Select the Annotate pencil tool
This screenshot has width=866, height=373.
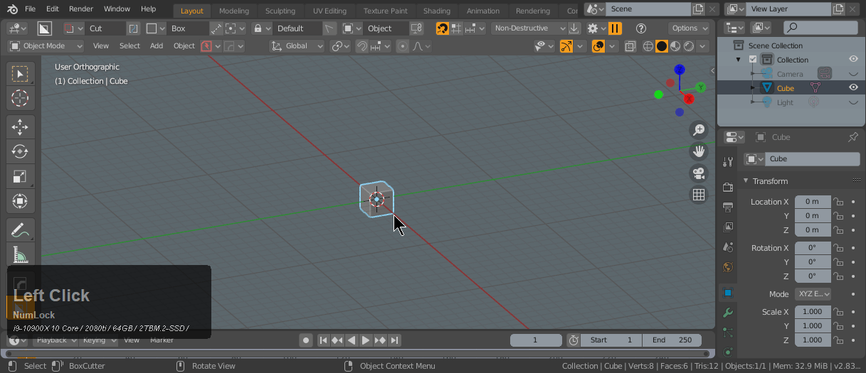coord(20,230)
